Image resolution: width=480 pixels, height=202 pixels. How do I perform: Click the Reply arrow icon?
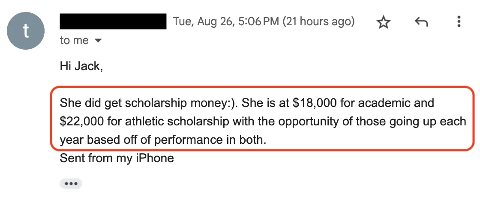point(422,22)
